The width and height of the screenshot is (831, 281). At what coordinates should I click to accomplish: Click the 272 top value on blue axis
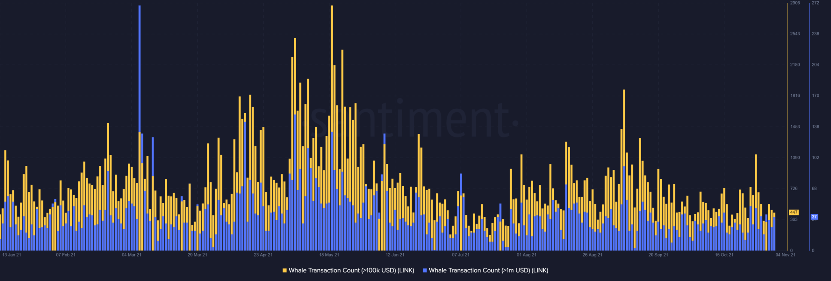click(815, 3)
